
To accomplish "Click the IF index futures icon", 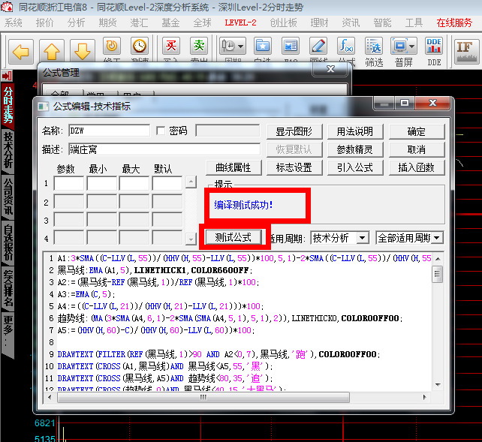I will (x=465, y=48).
